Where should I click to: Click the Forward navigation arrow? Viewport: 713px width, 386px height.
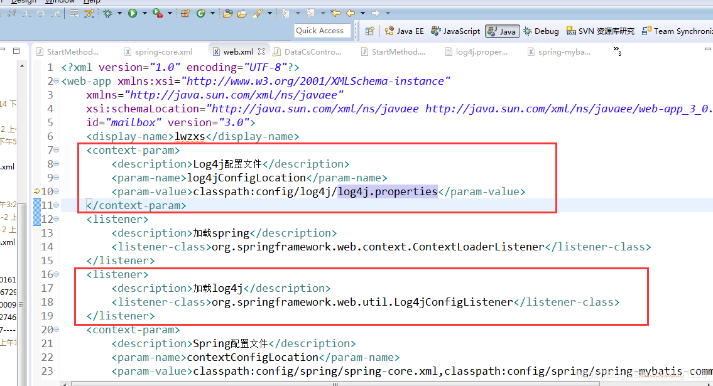[x=376, y=13]
